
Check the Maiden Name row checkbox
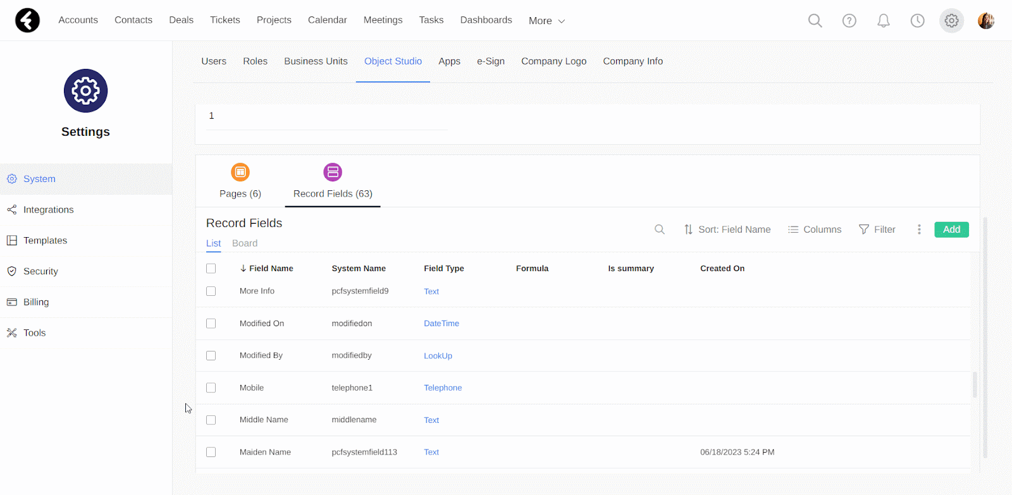211,453
